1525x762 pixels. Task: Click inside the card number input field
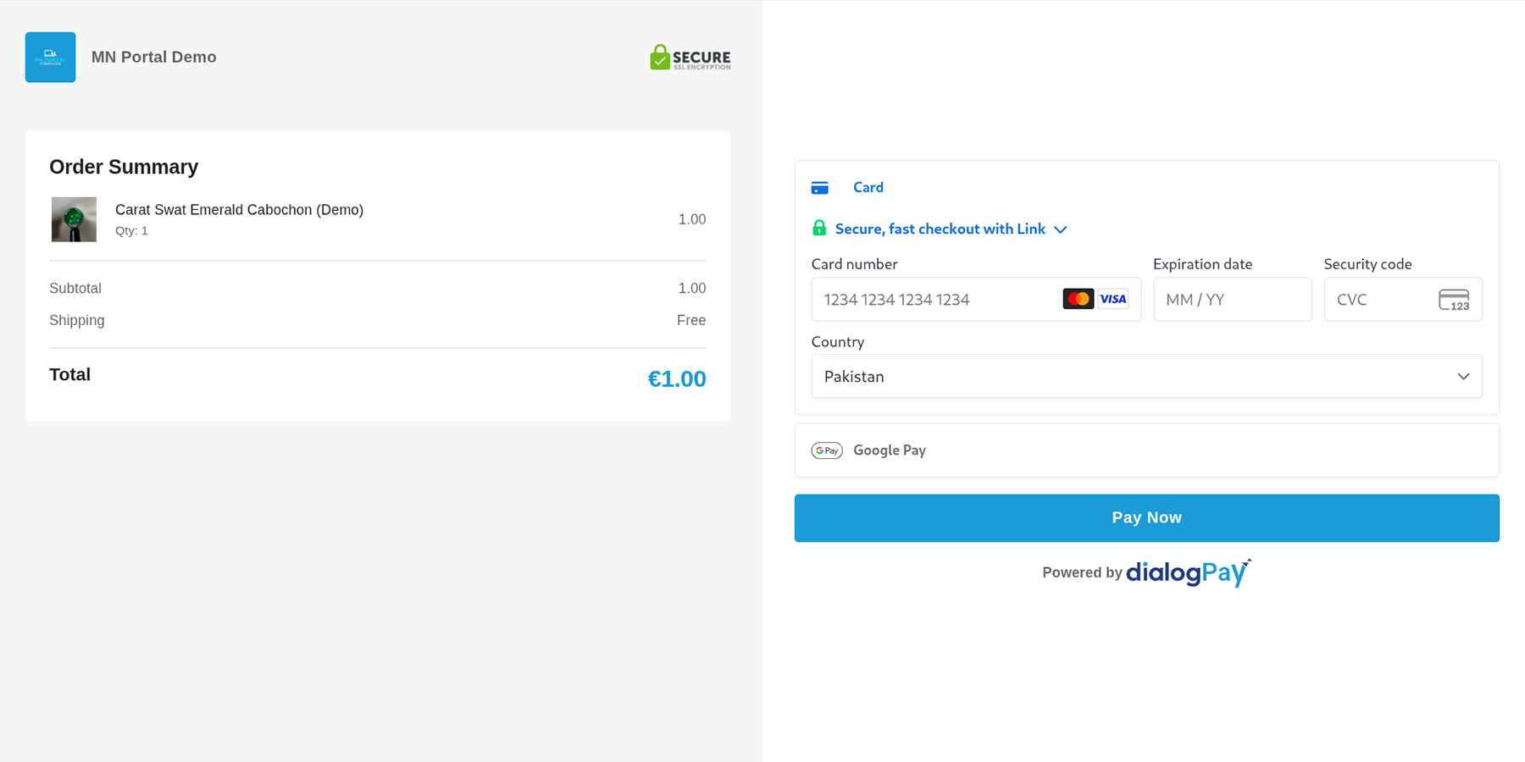pyautogui.click(x=932, y=299)
